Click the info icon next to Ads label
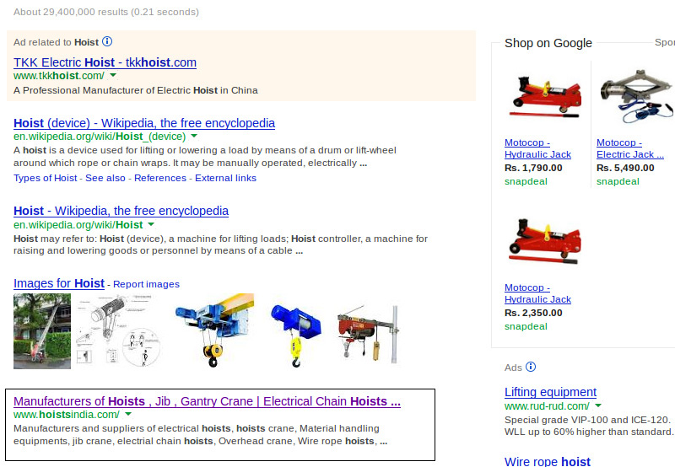 coord(531,367)
